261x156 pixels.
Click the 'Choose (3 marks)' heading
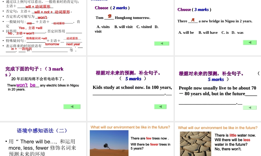click(194, 10)
